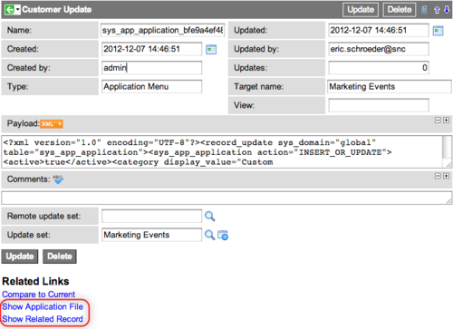The height and width of the screenshot is (329, 453).
Task: Click the Update set label
Action: [29, 235]
